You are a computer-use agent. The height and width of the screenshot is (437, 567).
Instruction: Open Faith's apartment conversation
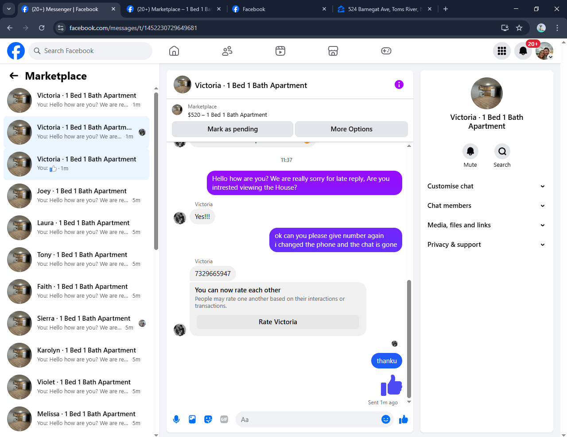click(76, 291)
